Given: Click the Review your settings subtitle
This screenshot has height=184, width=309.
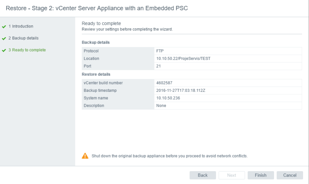Looking at the screenshot, I should click(x=127, y=29).
